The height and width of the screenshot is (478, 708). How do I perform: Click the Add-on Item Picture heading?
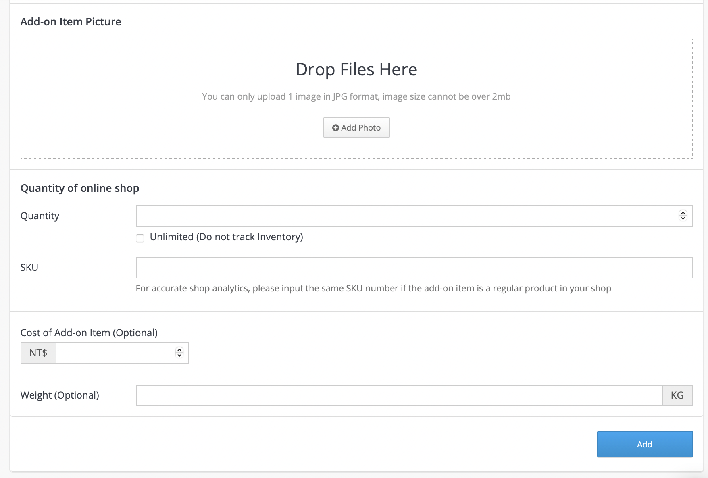pyautogui.click(x=71, y=21)
